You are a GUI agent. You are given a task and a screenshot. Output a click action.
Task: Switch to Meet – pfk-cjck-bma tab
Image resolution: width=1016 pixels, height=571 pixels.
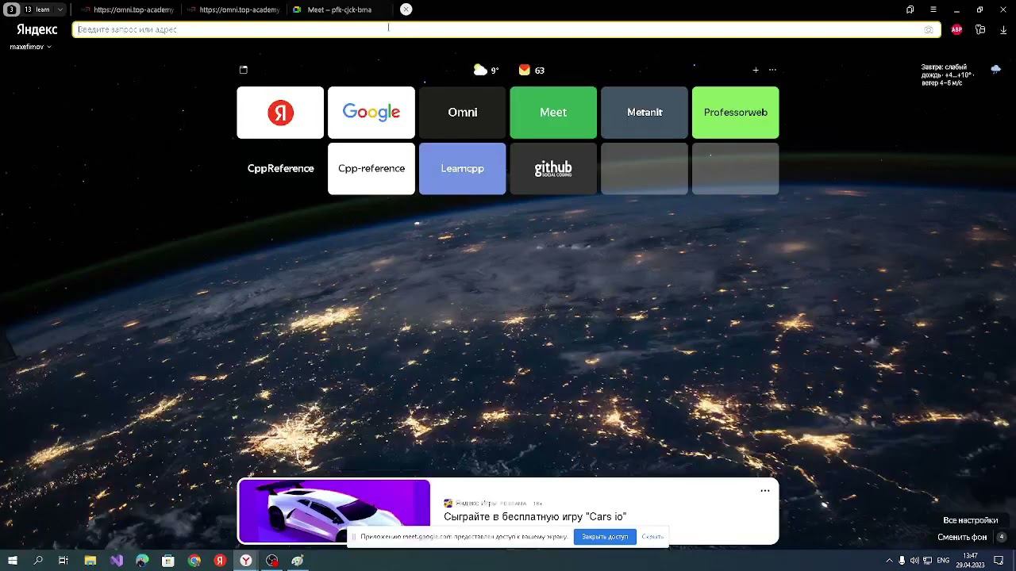click(339, 10)
